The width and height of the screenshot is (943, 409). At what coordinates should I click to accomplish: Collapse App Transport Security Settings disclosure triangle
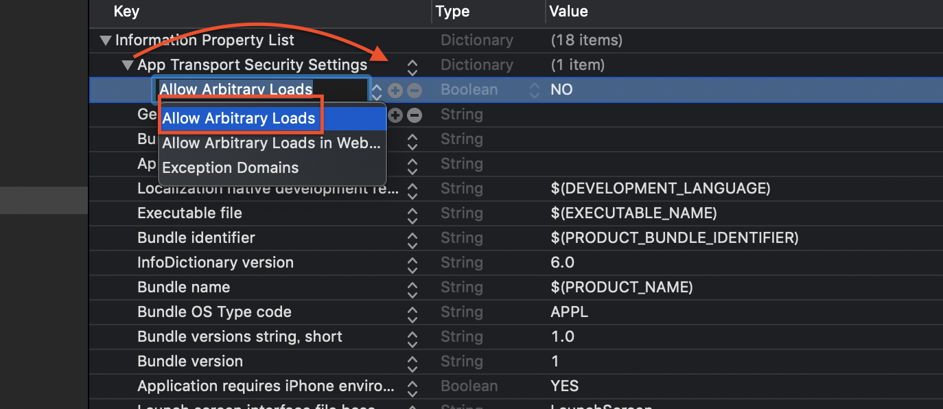[127, 65]
